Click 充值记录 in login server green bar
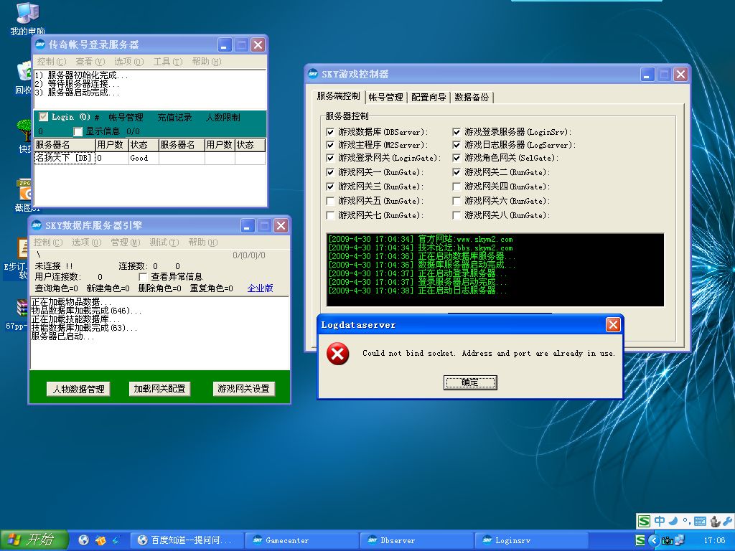The image size is (735, 551). [174, 117]
